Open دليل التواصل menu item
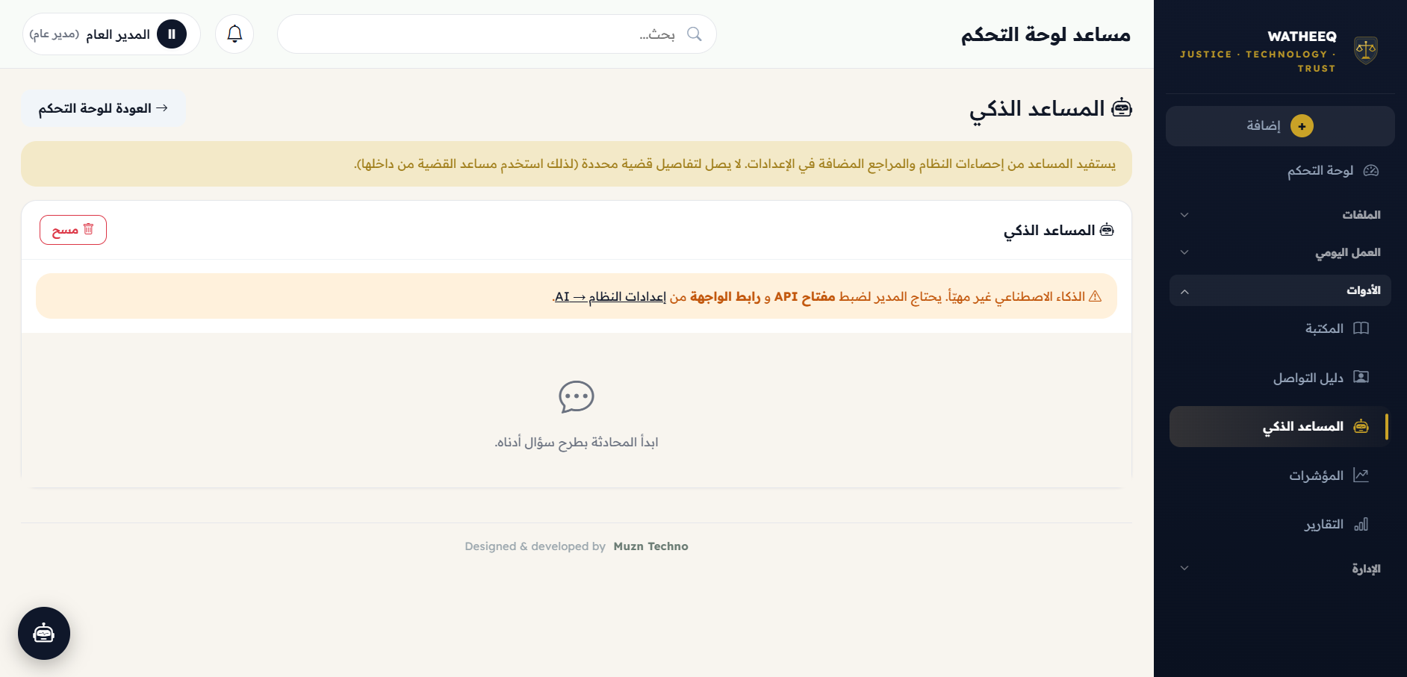1407x677 pixels. point(1280,378)
